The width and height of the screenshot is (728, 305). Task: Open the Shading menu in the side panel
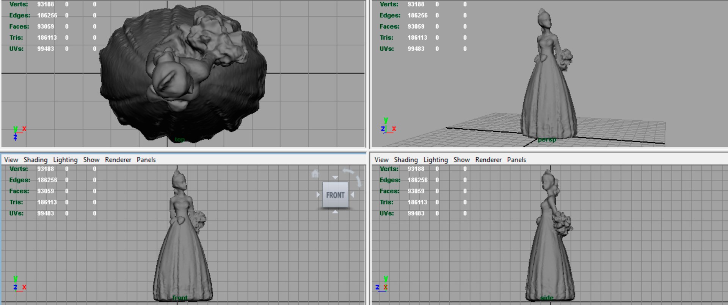tap(406, 160)
